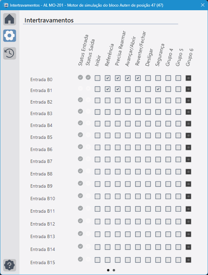Screen dimensions: 208x275
Task: Check Desligar for Entrada B5
Action: pyautogui.click(x=148, y=136)
